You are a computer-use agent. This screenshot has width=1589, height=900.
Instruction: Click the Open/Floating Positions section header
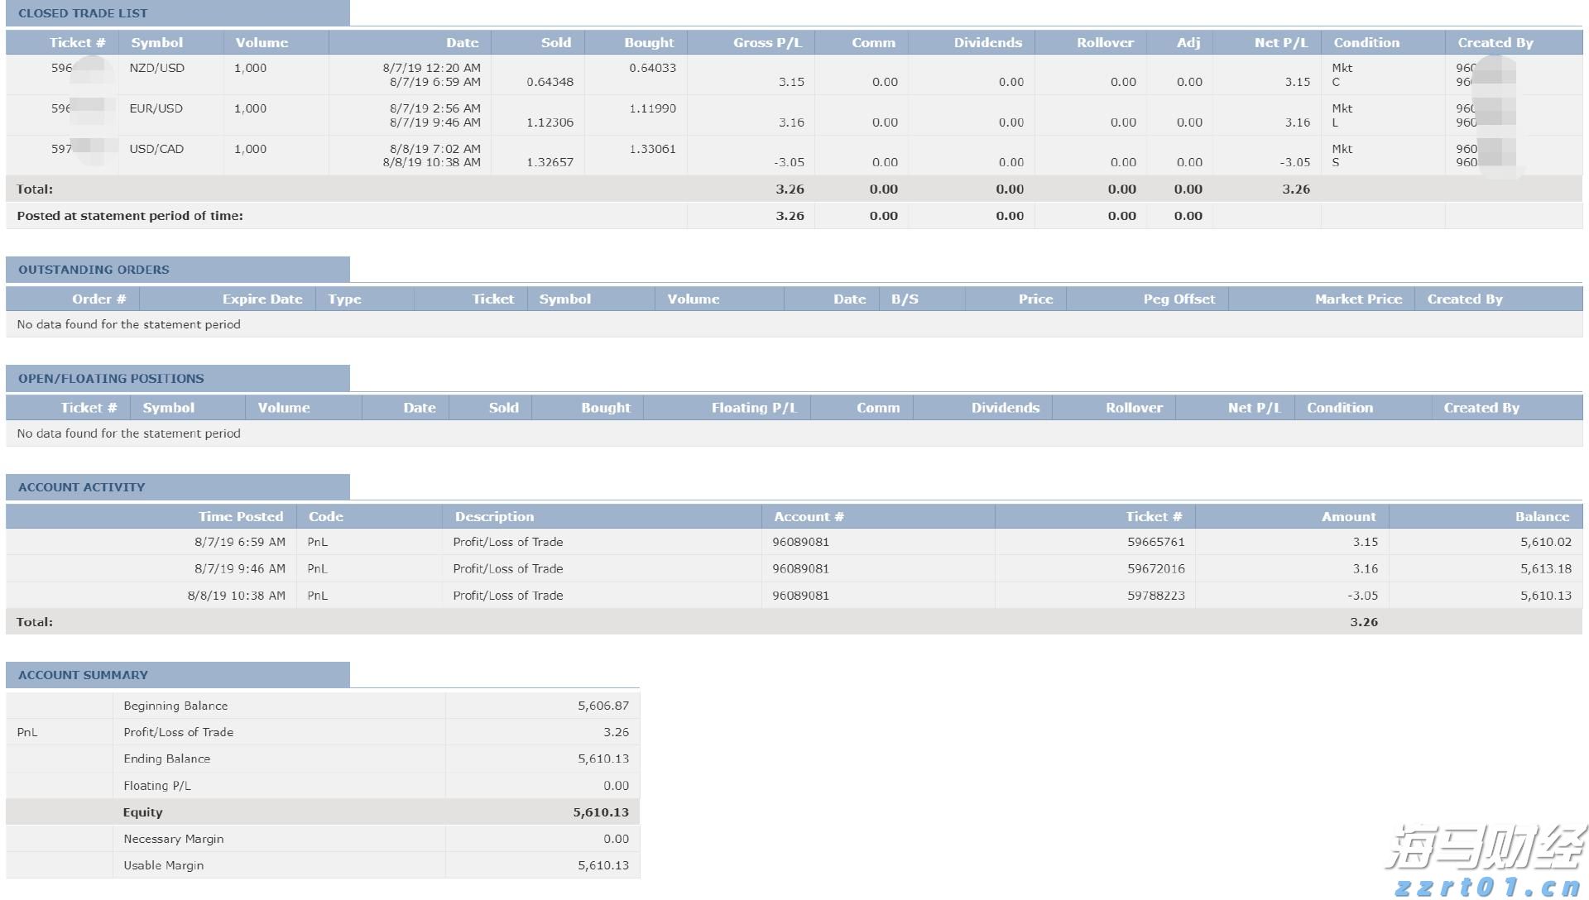[x=111, y=379]
